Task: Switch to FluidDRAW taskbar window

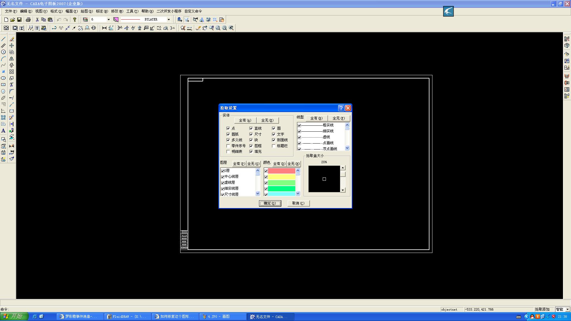Action: pos(128,317)
